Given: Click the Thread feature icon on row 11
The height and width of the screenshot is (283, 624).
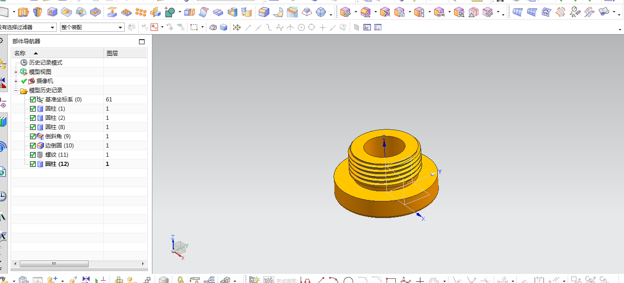Looking at the screenshot, I should 40,155.
